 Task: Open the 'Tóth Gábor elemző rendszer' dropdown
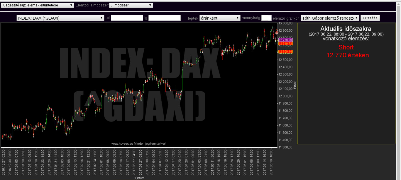(330, 18)
